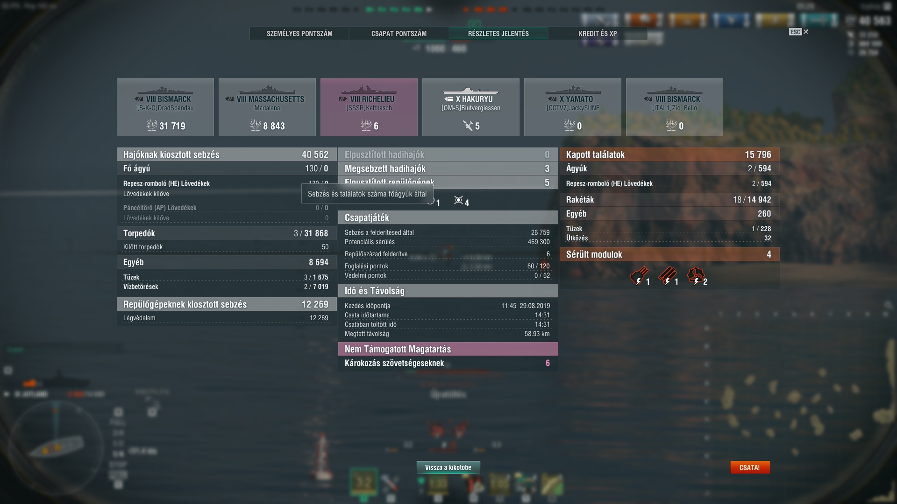Switch to Személyes Pontszám tab

pos(299,34)
